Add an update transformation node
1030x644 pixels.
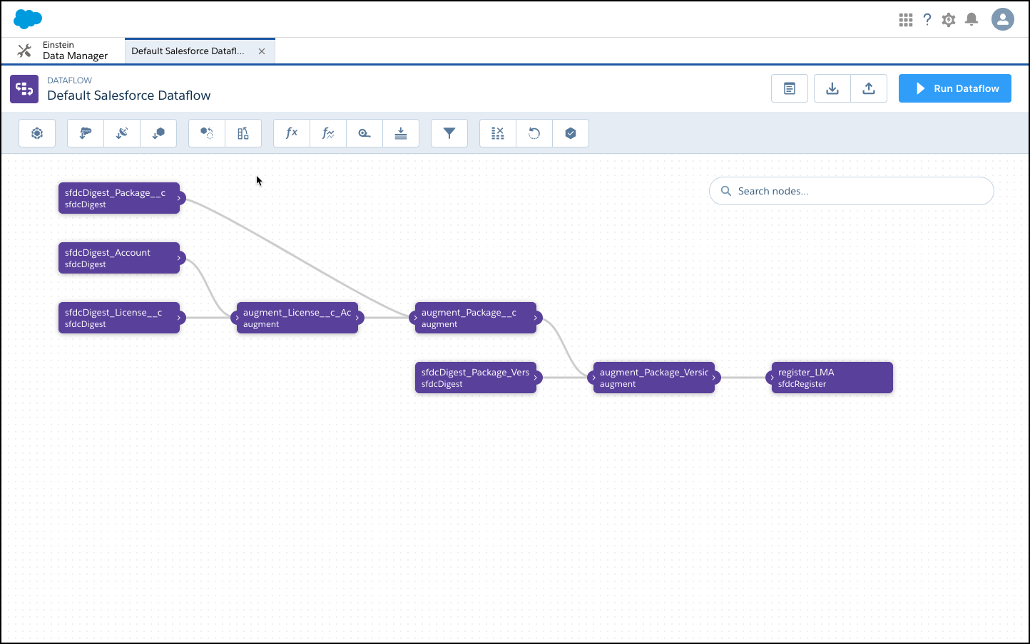click(534, 133)
